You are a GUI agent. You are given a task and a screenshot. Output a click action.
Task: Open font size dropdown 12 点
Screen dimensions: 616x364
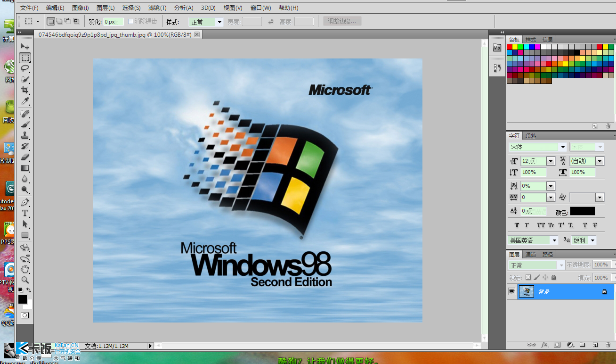point(551,161)
